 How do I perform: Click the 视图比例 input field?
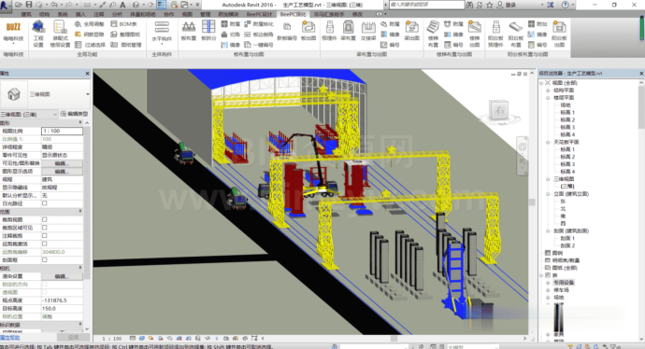click(62, 131)
